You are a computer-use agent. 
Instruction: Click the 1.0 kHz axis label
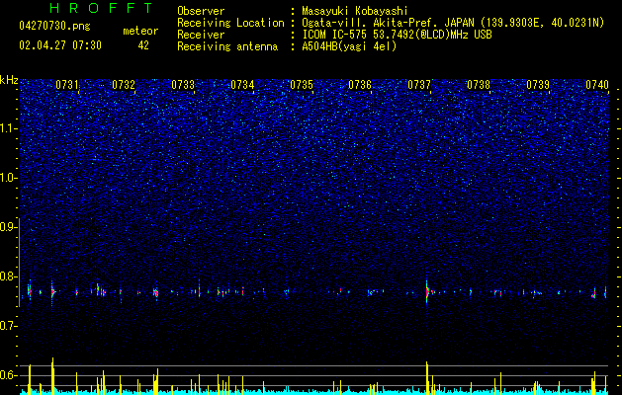pyautogui.click(x=9, y=178)
